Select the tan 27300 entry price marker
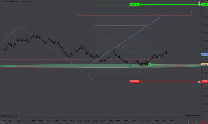 click(x=205, y=64)
